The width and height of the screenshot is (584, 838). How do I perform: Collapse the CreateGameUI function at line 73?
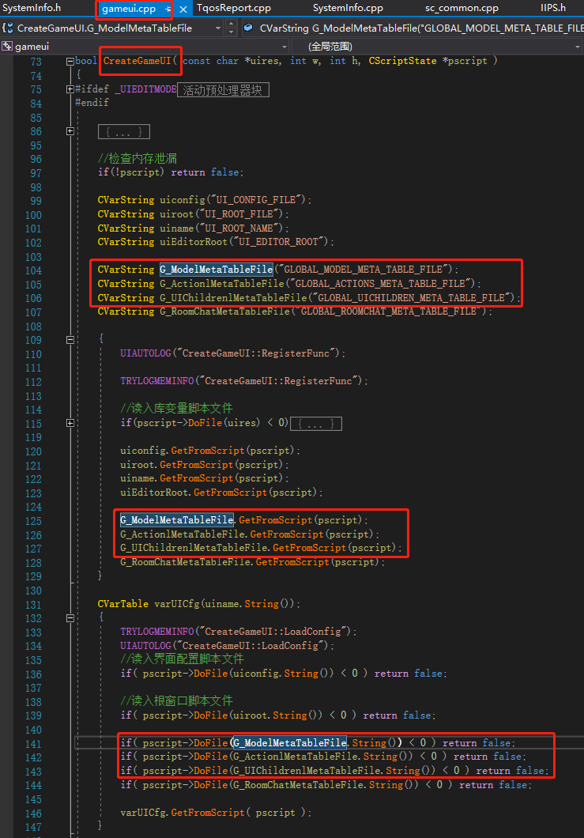point(70,62)
